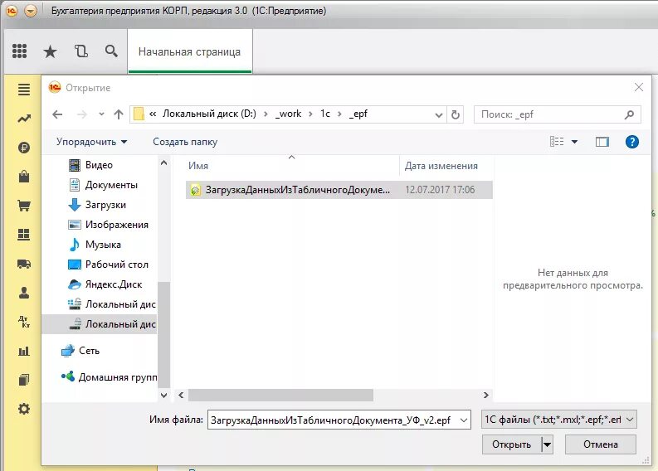Screen dimensions: 658x471
Task: Open the shopping bag sales section
Action: coord(24,177)
